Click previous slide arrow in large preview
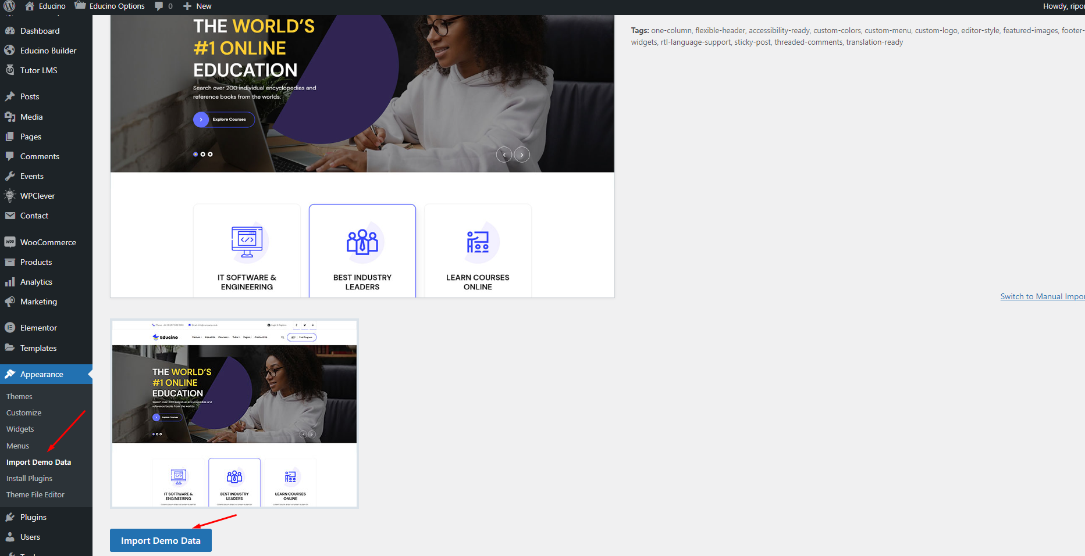Image resolution: width=1085 pixels, height=556 pixels. [x=504, y=155]
